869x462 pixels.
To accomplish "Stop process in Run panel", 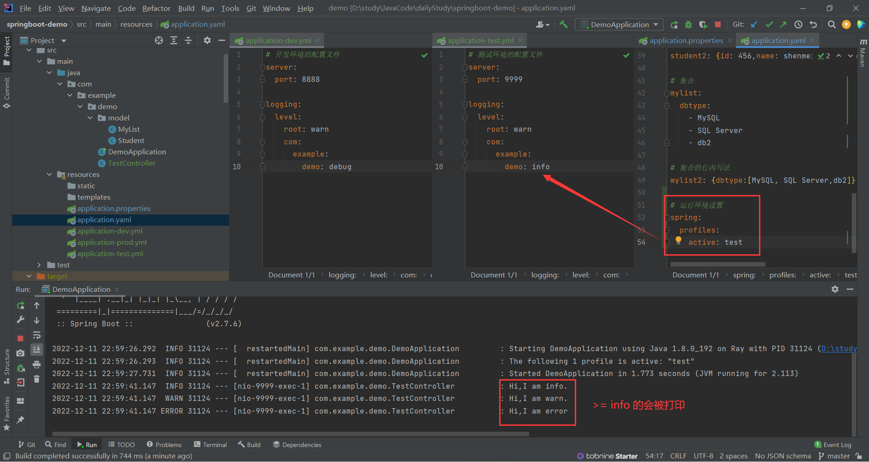I will pos(20,338).
